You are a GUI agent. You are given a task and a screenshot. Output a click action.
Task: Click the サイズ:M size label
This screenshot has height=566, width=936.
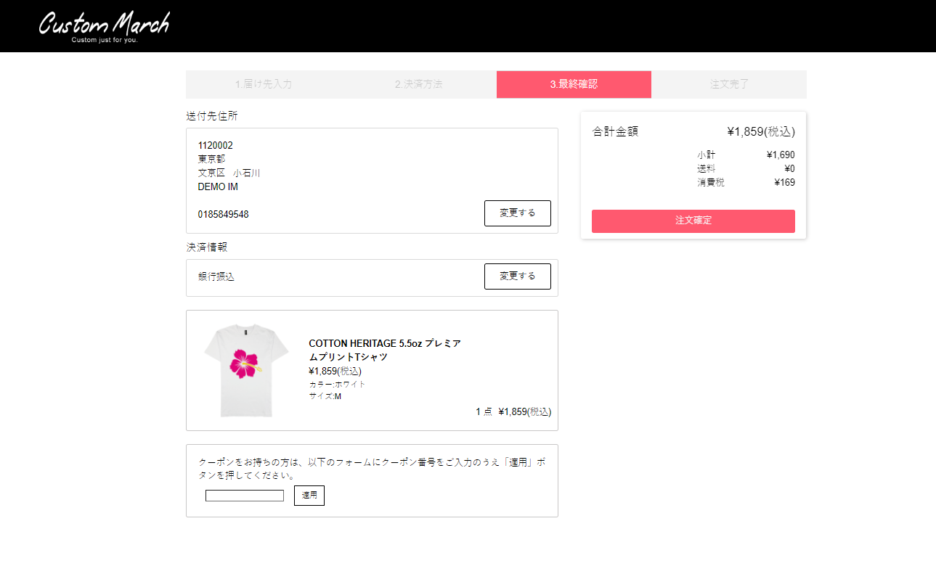point(325,396)
